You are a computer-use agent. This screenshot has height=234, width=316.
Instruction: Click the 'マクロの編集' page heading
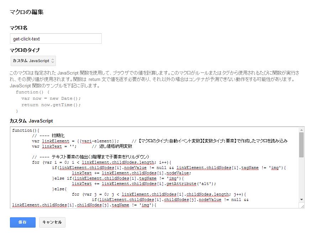tap(27, 12)
